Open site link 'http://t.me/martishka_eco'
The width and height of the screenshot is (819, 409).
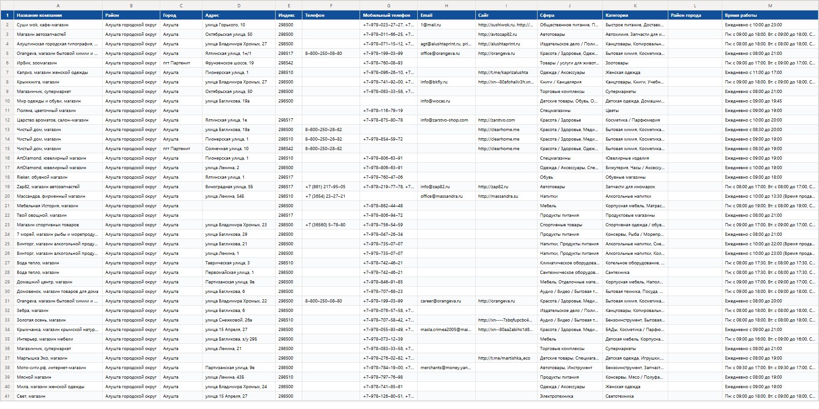[504, 358]
